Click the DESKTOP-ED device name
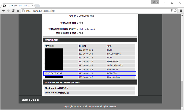The width and height of the screenshot is (184, 110). click(113, 61)
